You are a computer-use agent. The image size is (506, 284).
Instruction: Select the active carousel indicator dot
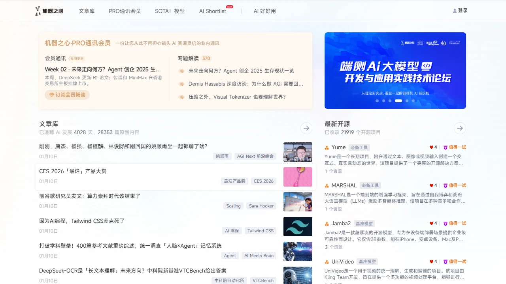[x=398, y=101]
